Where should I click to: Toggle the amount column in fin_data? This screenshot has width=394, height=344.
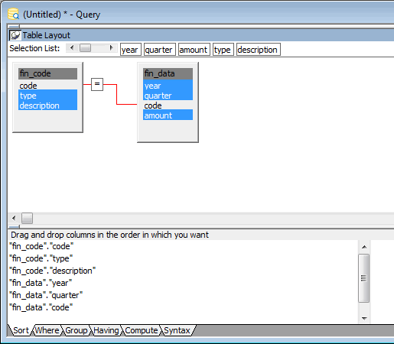click(x=168, y=115)
